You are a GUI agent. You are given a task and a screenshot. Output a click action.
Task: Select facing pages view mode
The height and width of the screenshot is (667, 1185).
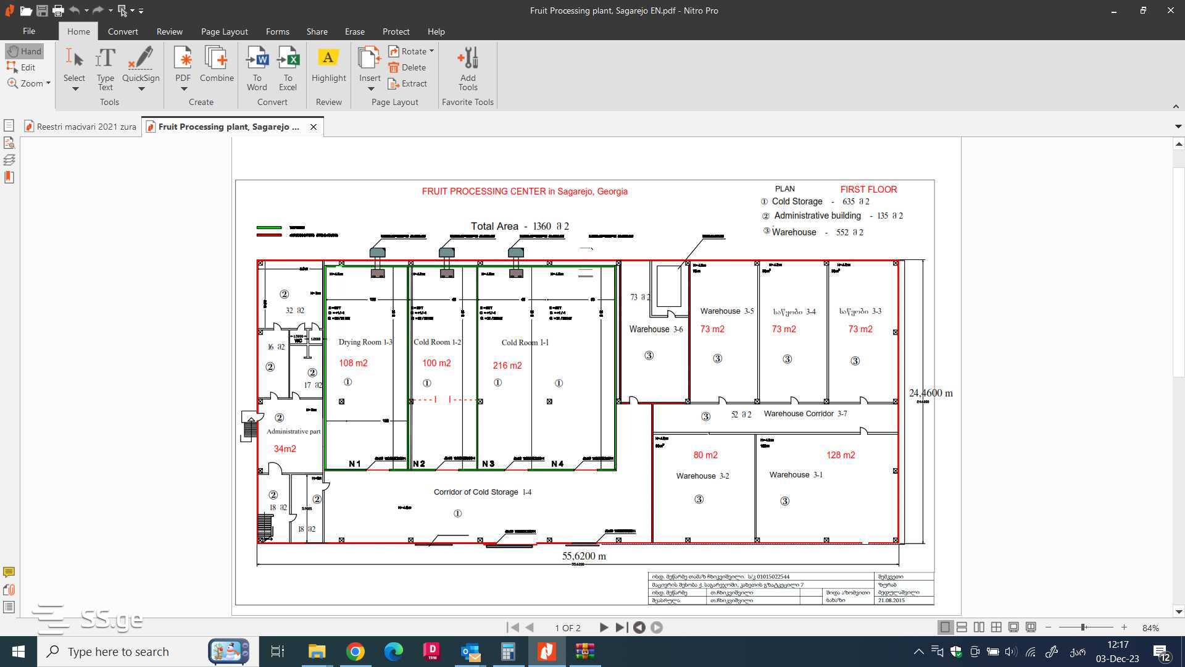[x=979, y=627]
